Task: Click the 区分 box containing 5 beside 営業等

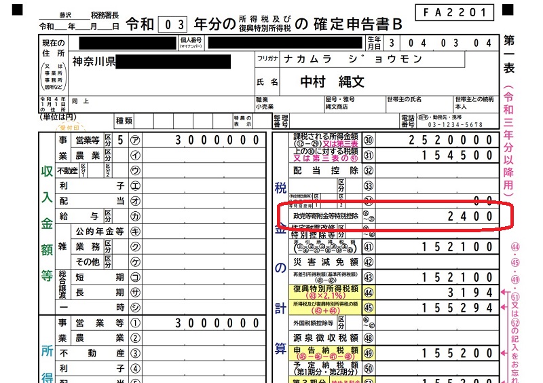Action: pyautogui.click(x=121, y=140)
